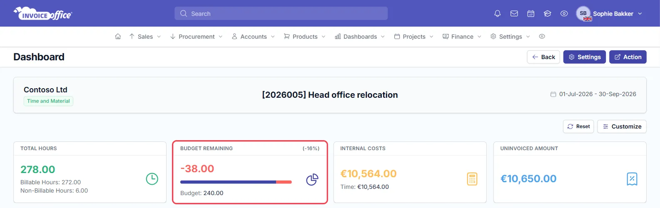
Task: Click the -38.00 budget remaining value
Action: click(197, 169)
